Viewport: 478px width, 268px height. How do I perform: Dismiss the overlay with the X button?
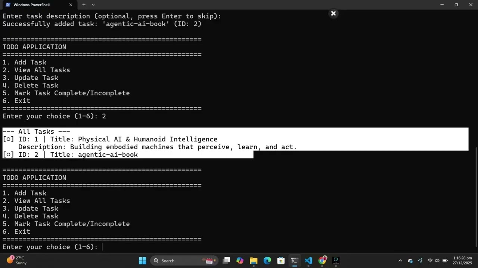point(333,13)
